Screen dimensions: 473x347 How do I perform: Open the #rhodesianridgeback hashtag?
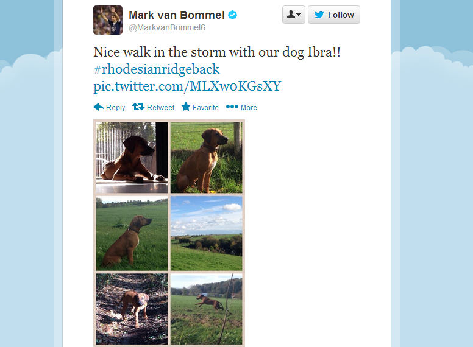pyautogui.click(x=157, y=69)
